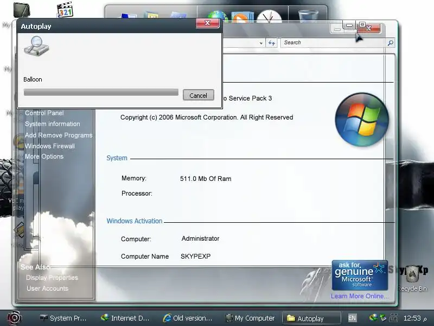
Task: Open Windows Firewall settings
Action: [50, 146]
